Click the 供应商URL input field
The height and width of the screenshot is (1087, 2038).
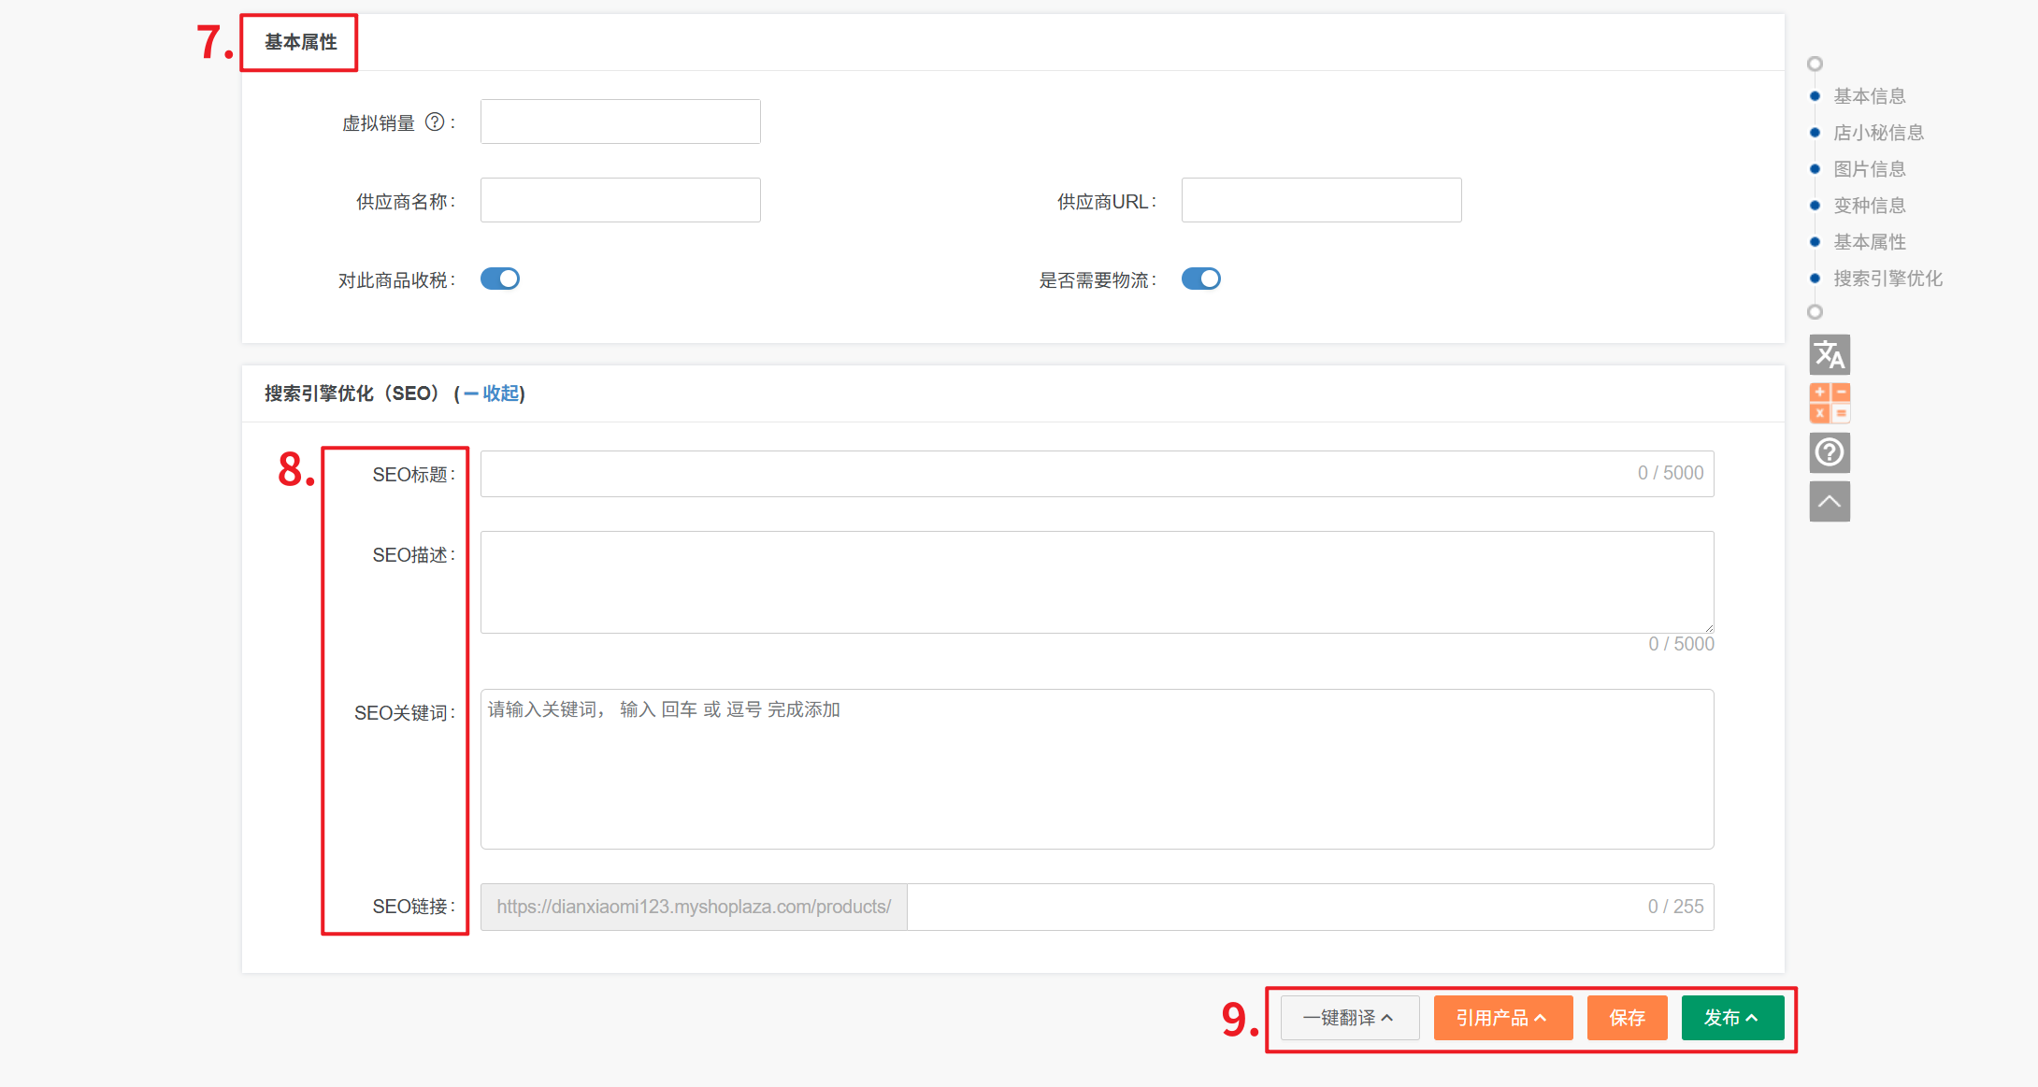pos(1321,200)
